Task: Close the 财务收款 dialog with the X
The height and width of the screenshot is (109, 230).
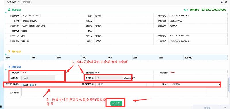Action: point(226,2)
